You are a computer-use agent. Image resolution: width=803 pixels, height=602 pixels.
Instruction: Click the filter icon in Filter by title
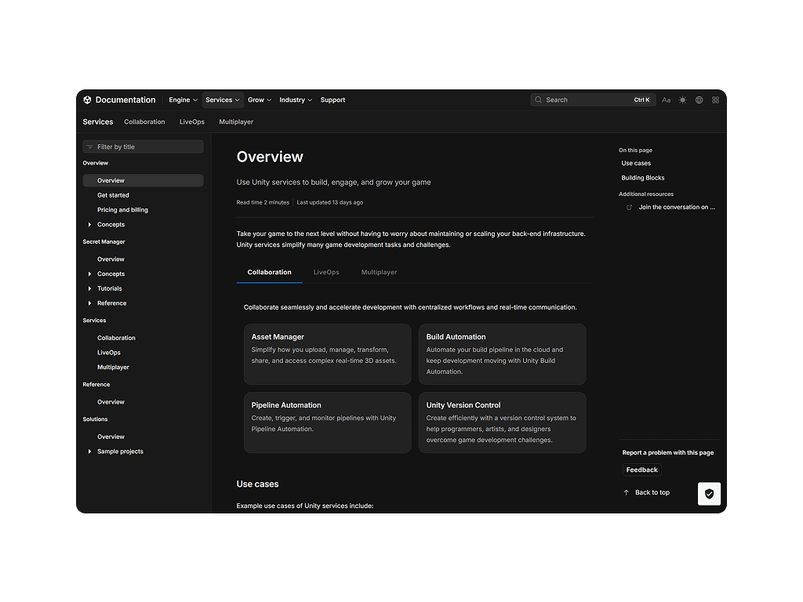pyautogui.click(x=90, y=147)
